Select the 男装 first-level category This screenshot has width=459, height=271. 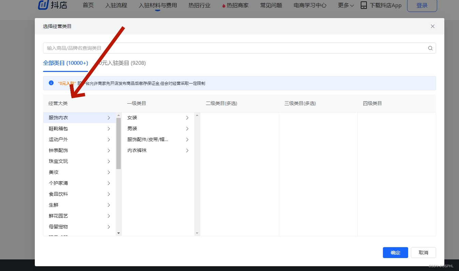click(x=158, y=129)
